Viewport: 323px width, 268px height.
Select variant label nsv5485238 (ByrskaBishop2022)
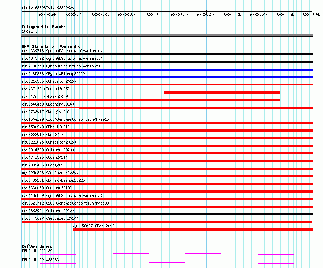click(x=53, y=74)
